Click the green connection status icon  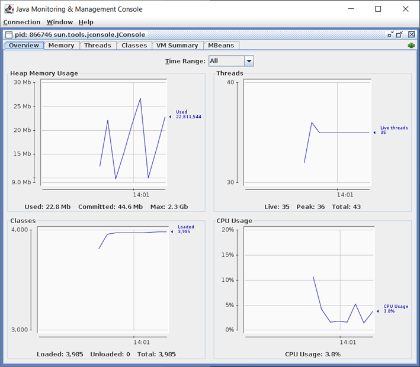[x=411, y=46]
